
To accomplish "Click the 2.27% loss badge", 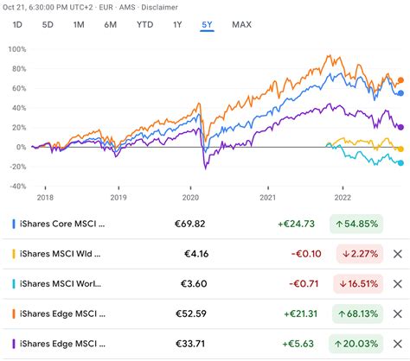I will coord(360,254).
